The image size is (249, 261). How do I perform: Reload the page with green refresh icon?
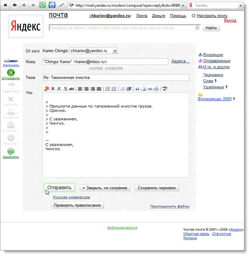(42, 5)
